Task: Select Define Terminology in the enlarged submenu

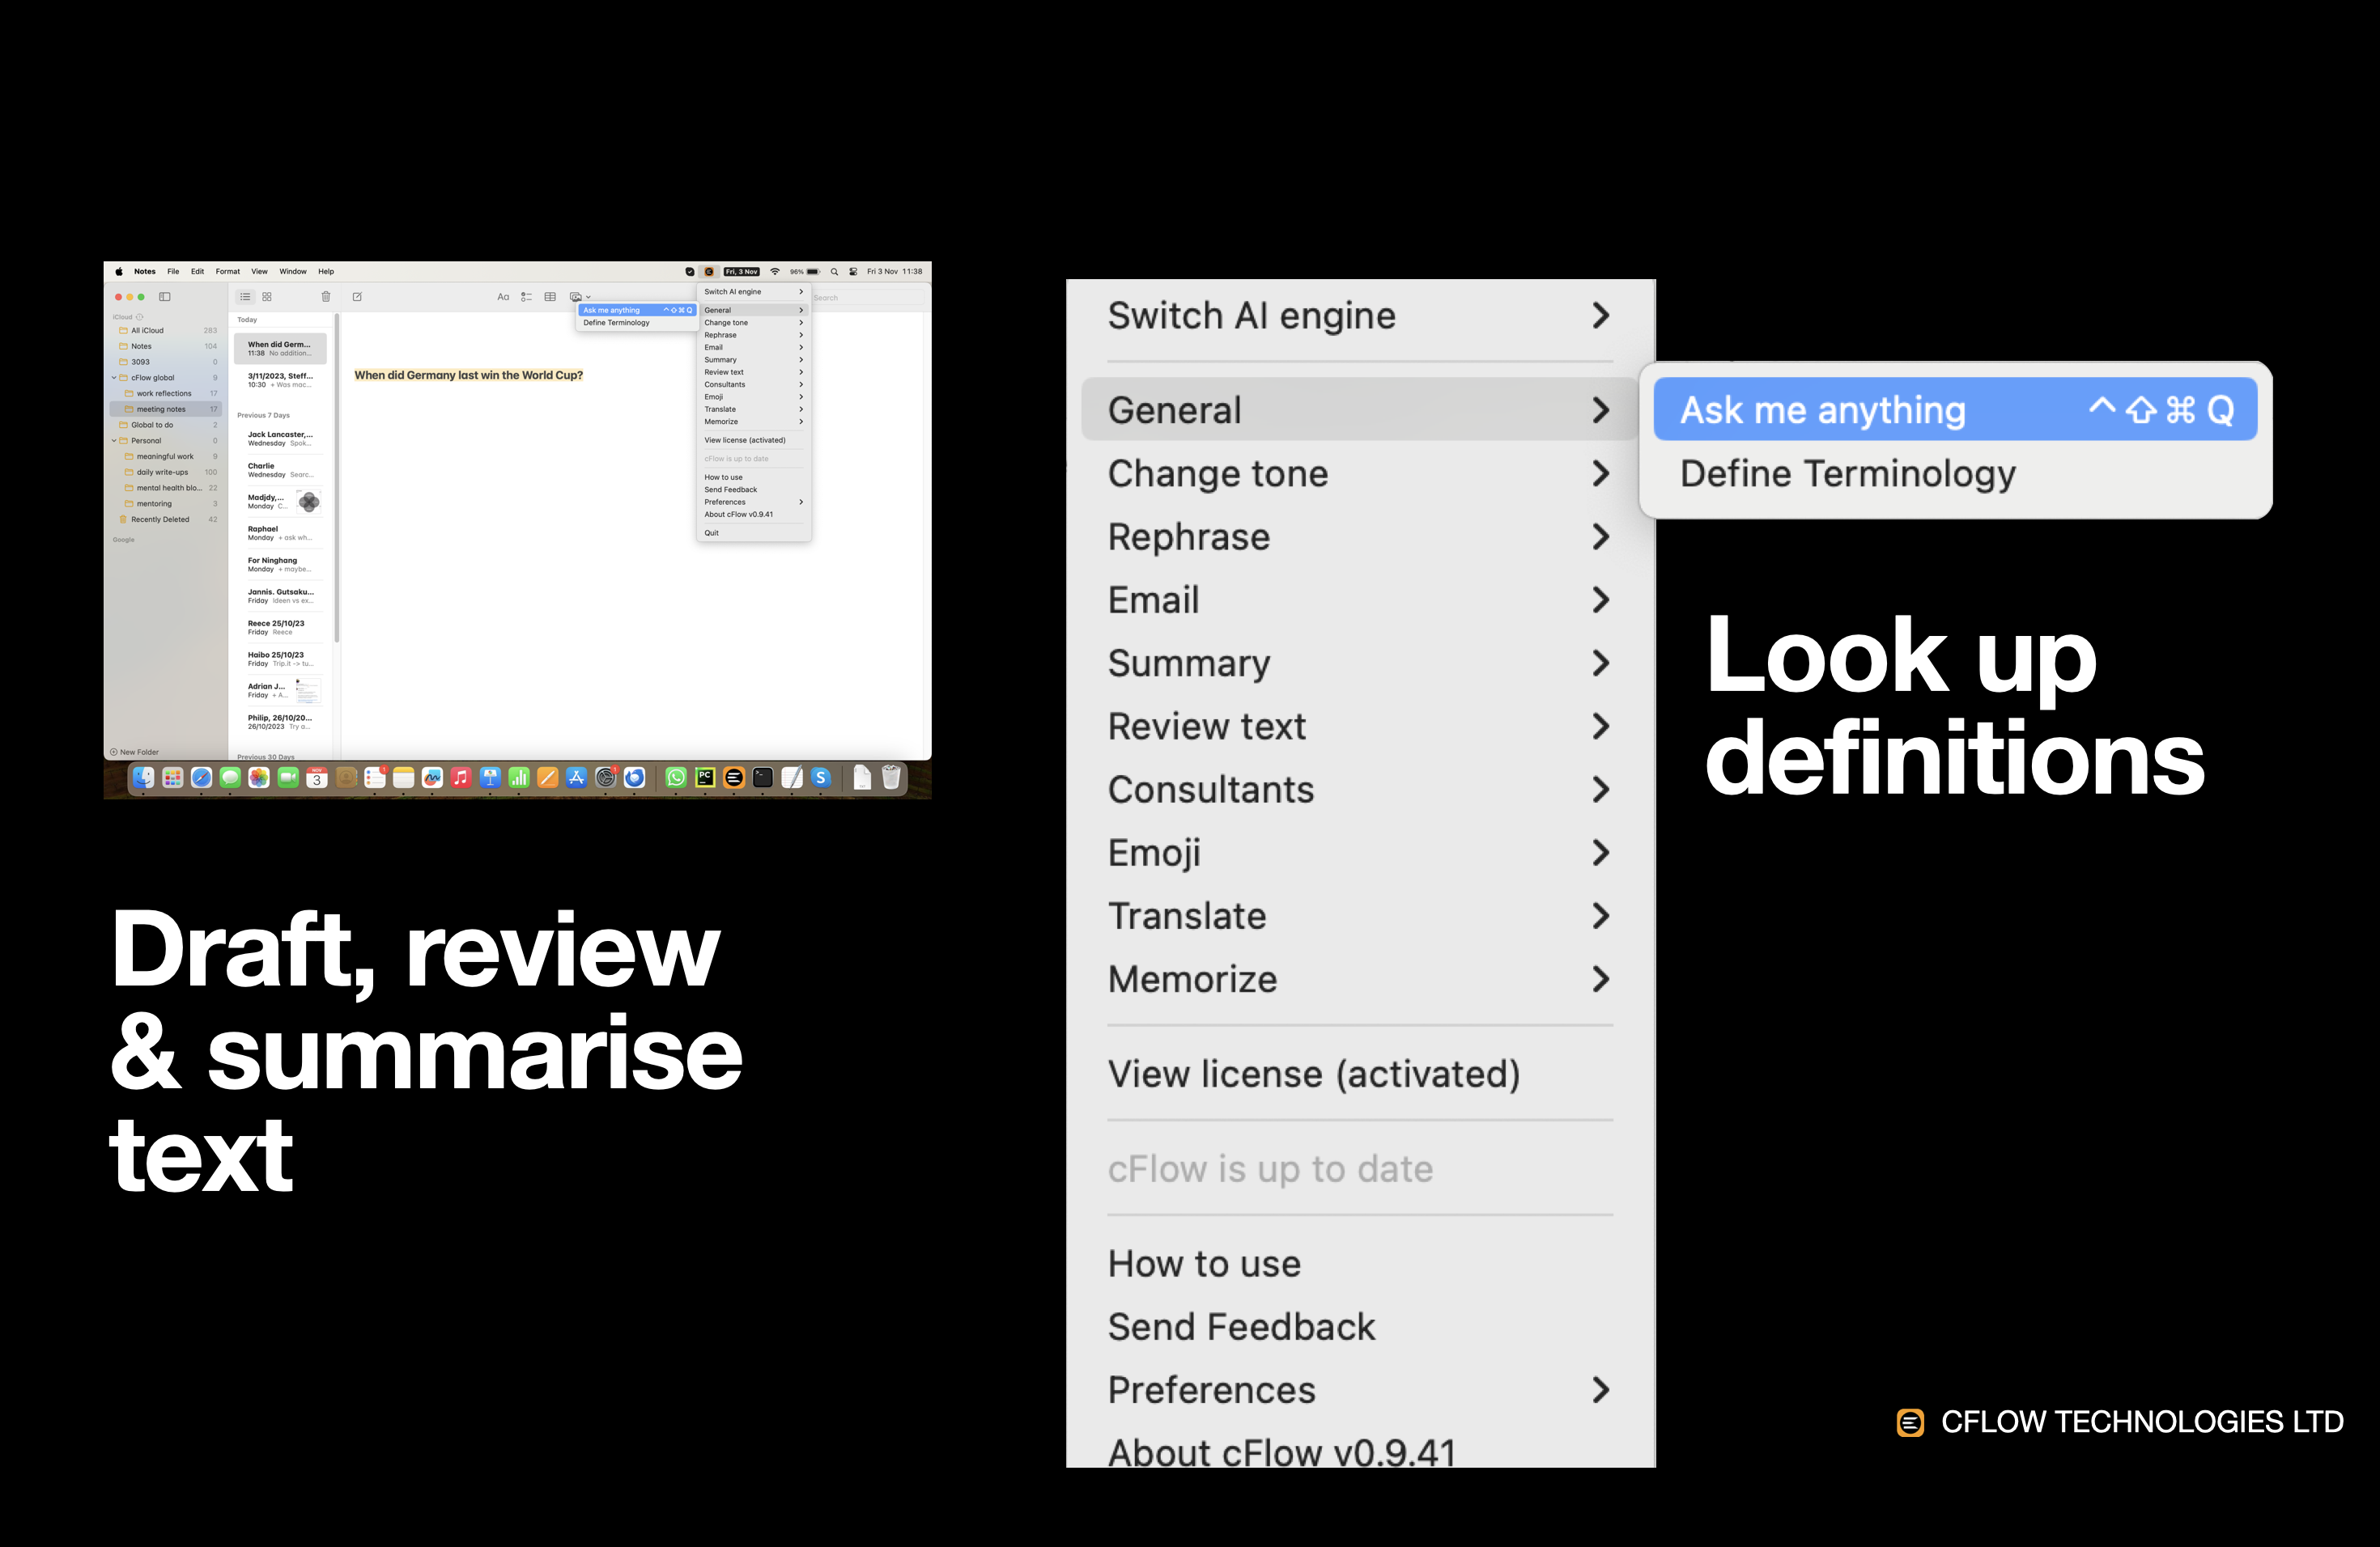Action: (1847, 473)
